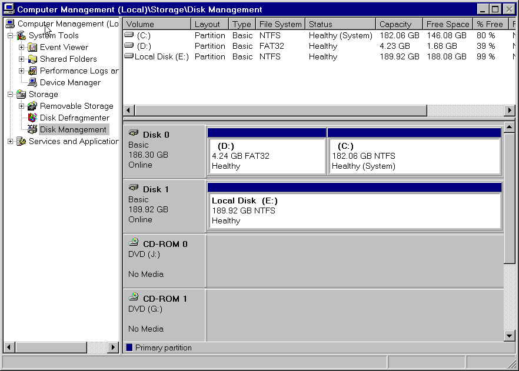Select Removable Storage in the tree
The width and height of the screenshot is (519, 371).
point(76,106)
